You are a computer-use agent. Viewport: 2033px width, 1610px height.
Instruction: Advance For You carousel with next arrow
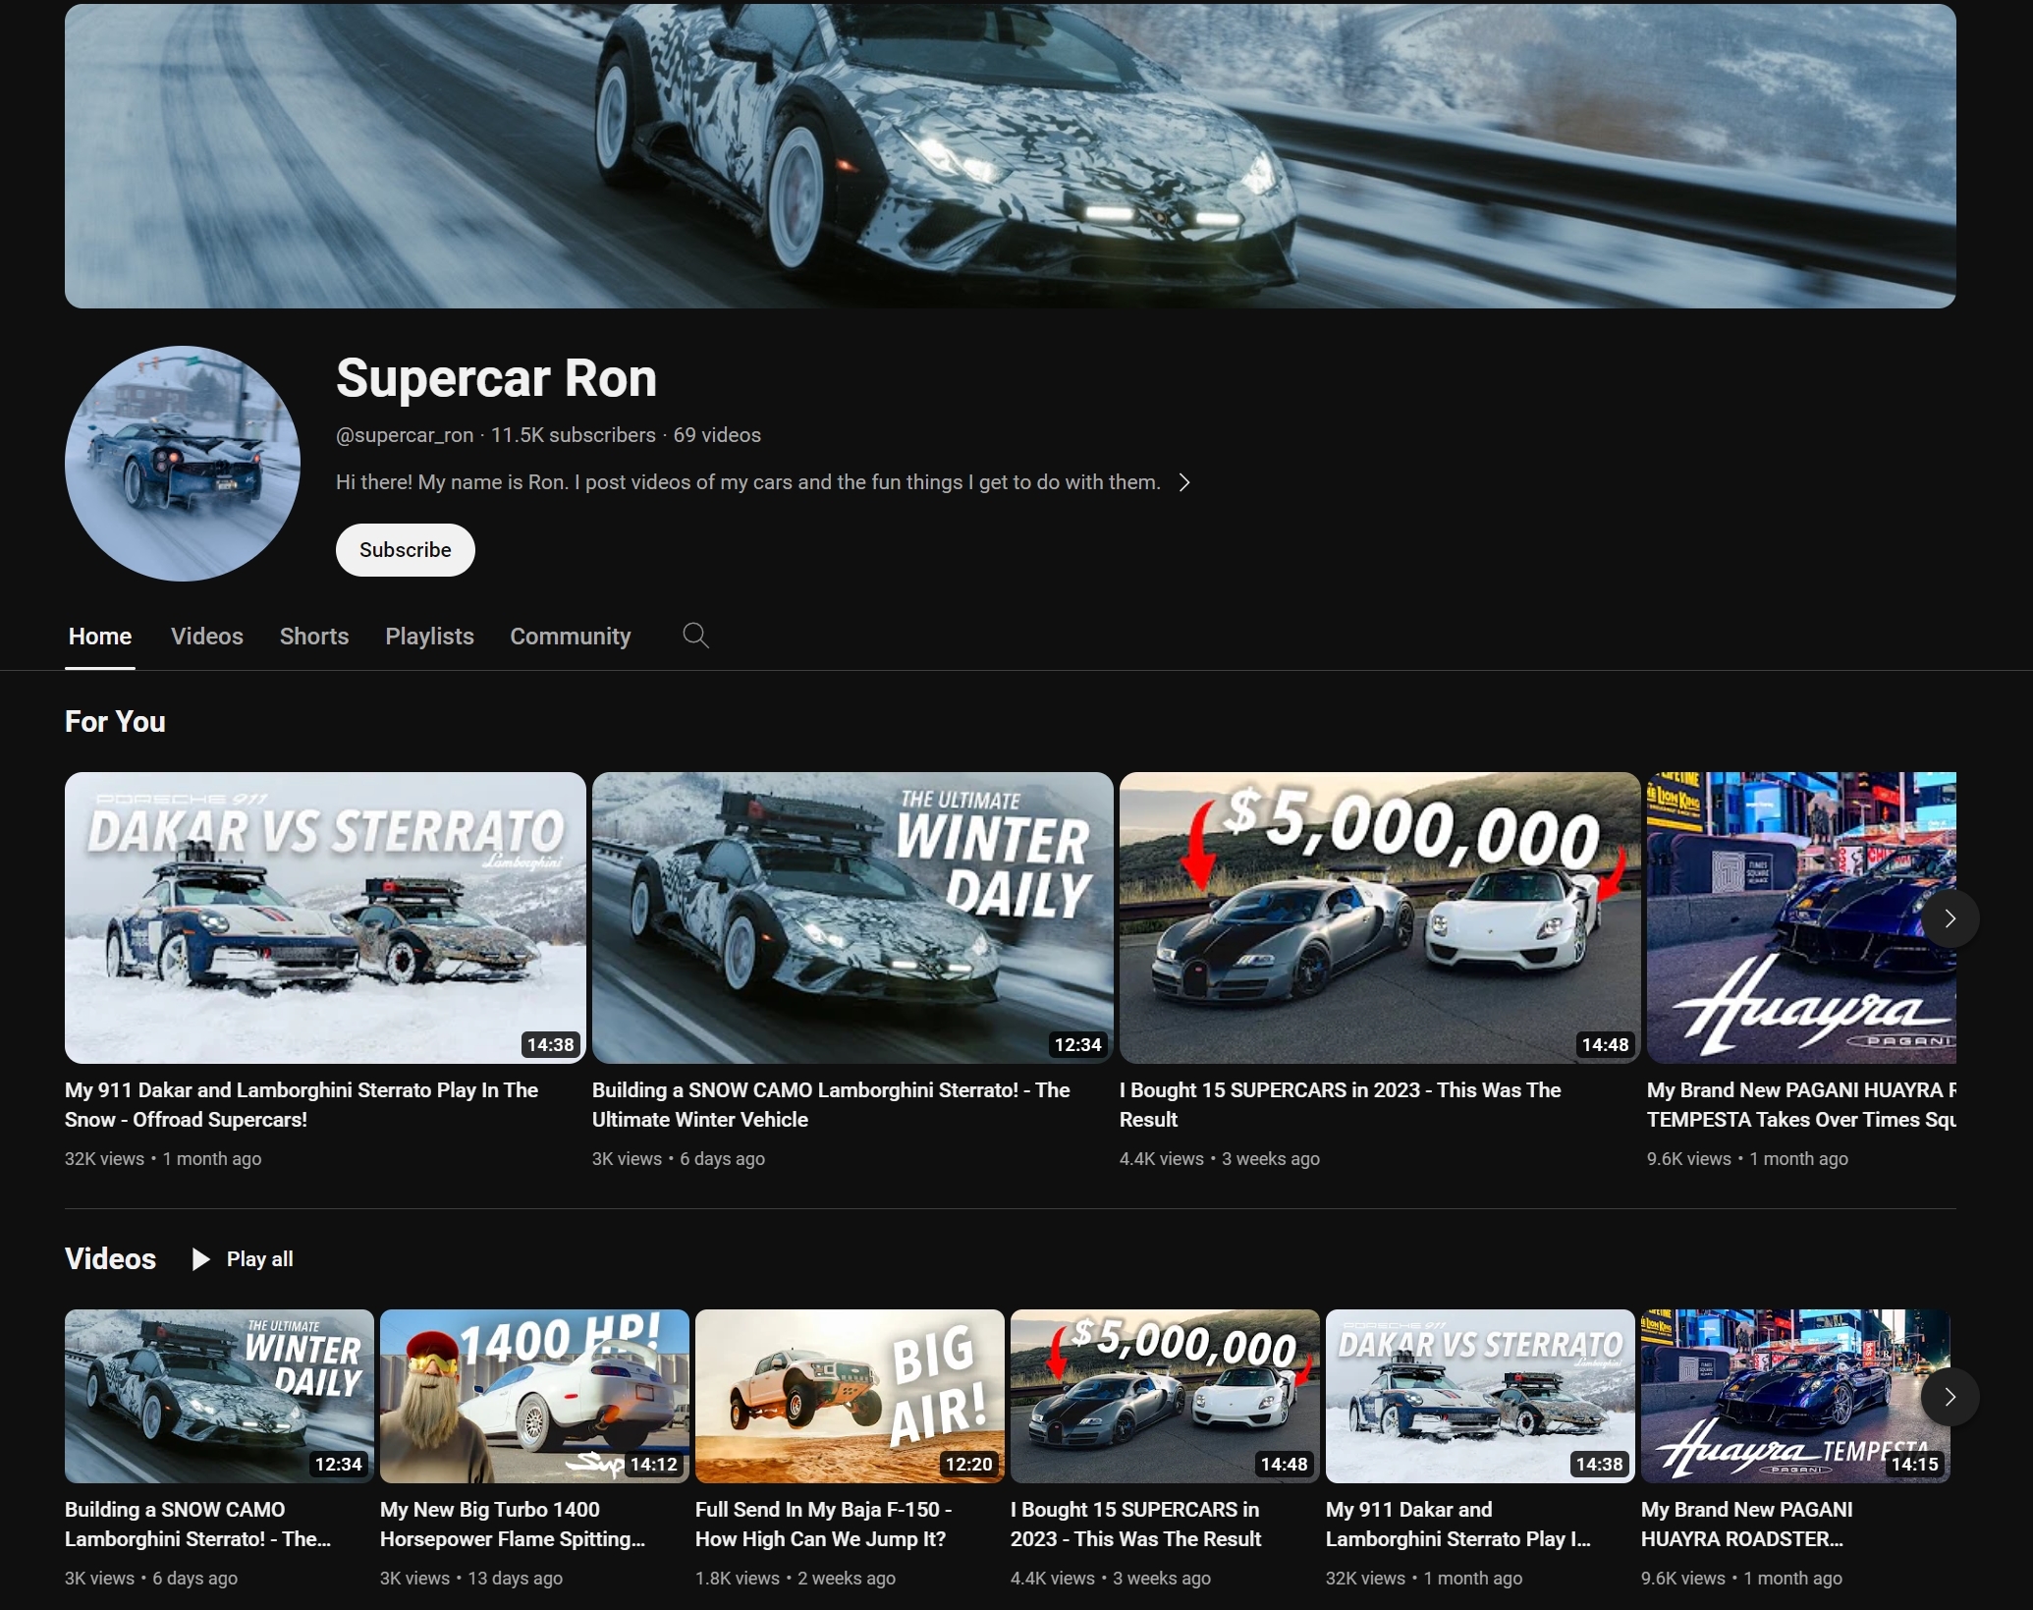[1951, 918]
